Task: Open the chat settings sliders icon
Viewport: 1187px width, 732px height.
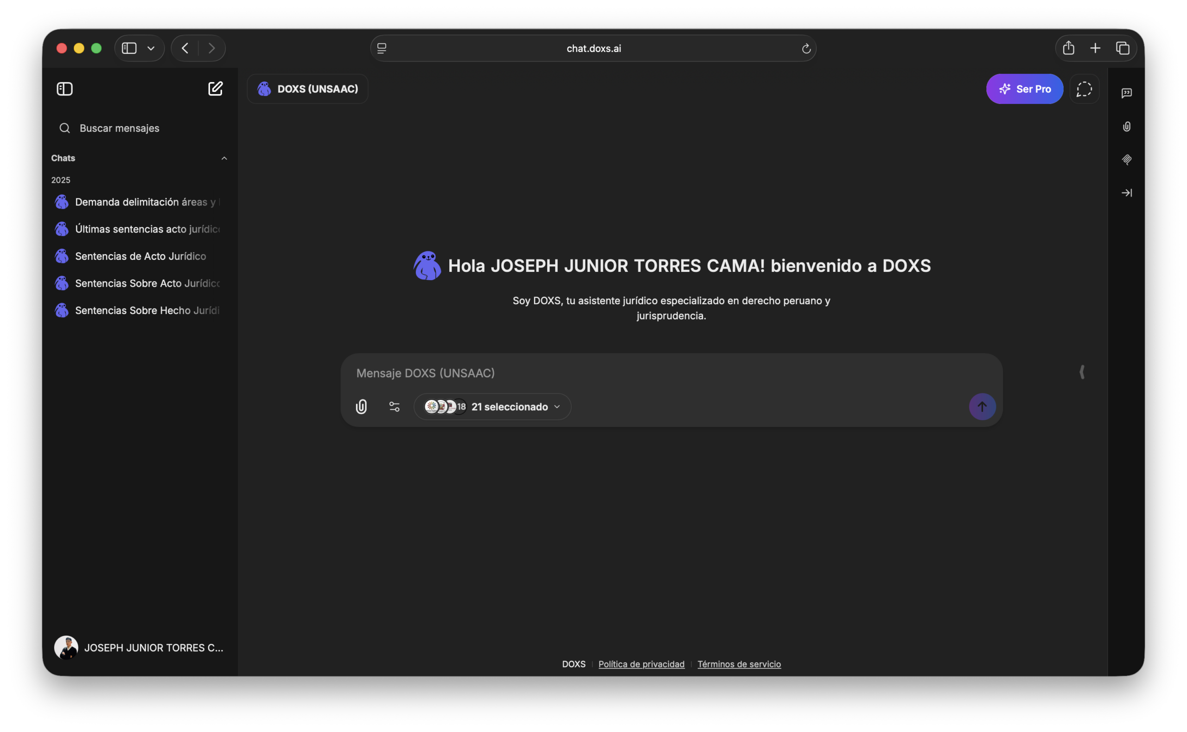Action: click(x=395, y=407)
